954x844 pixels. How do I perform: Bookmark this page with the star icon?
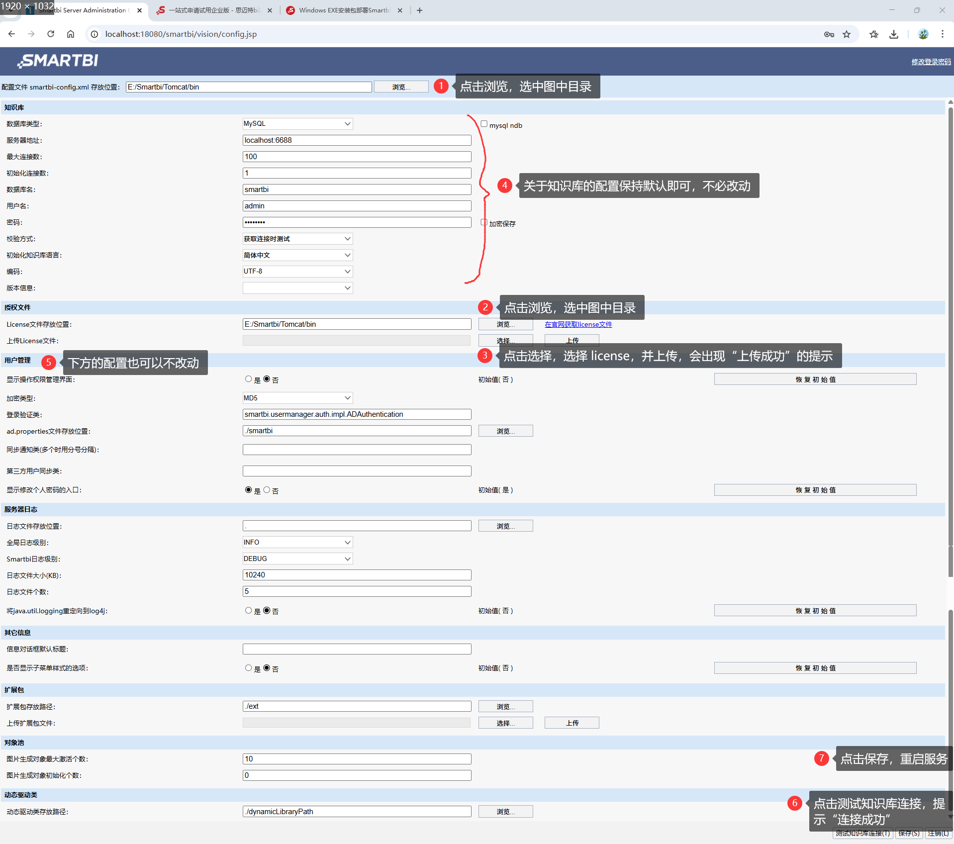tap(847, 34)
